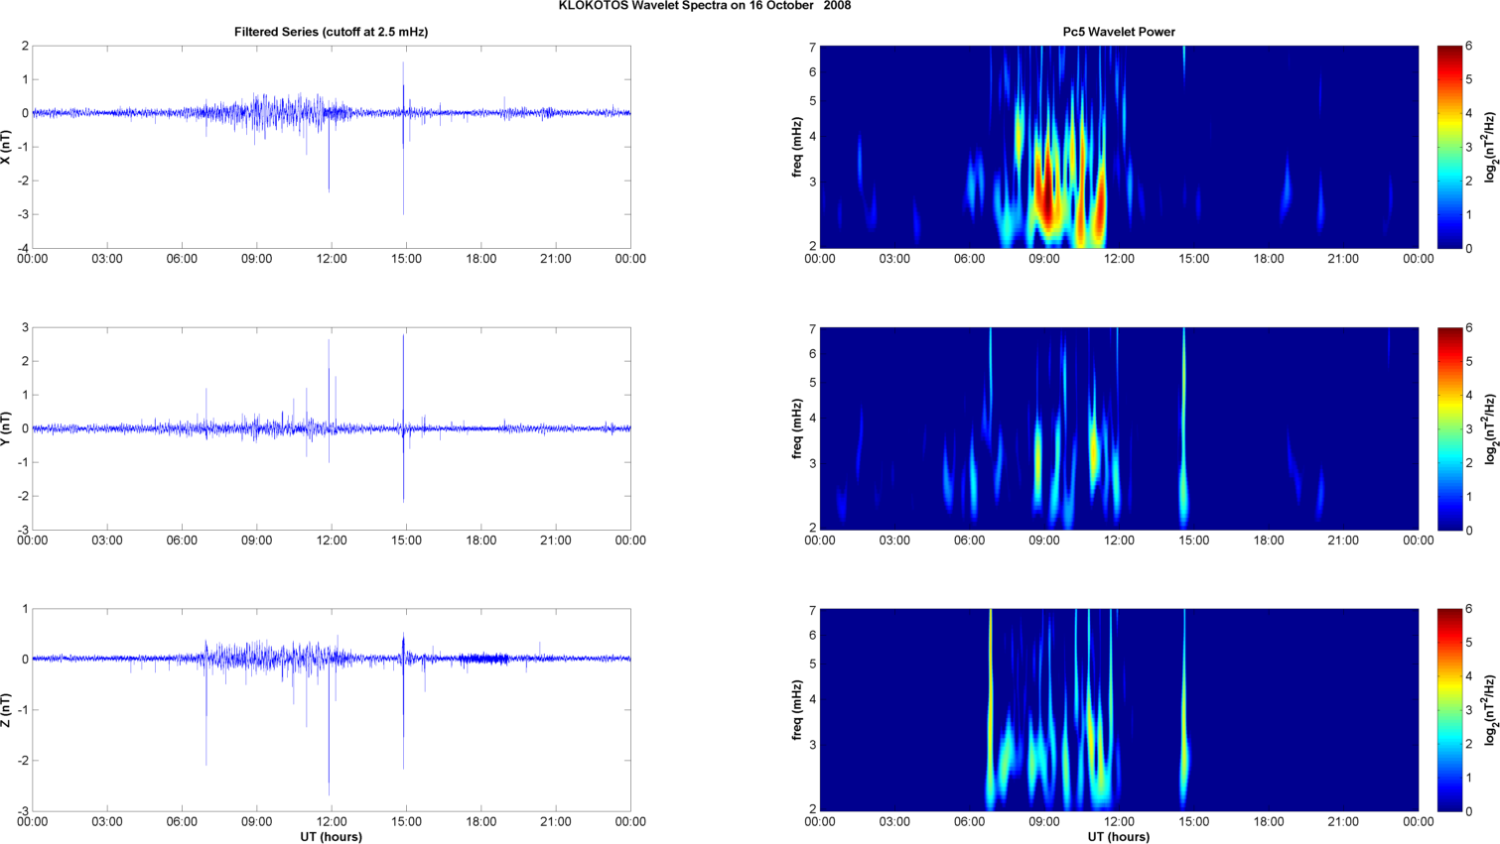The image size is (1500, 844).
Task: Click the log2(nT²/Hz) label beside bottom colorbar
Action: pos(1489,710)
